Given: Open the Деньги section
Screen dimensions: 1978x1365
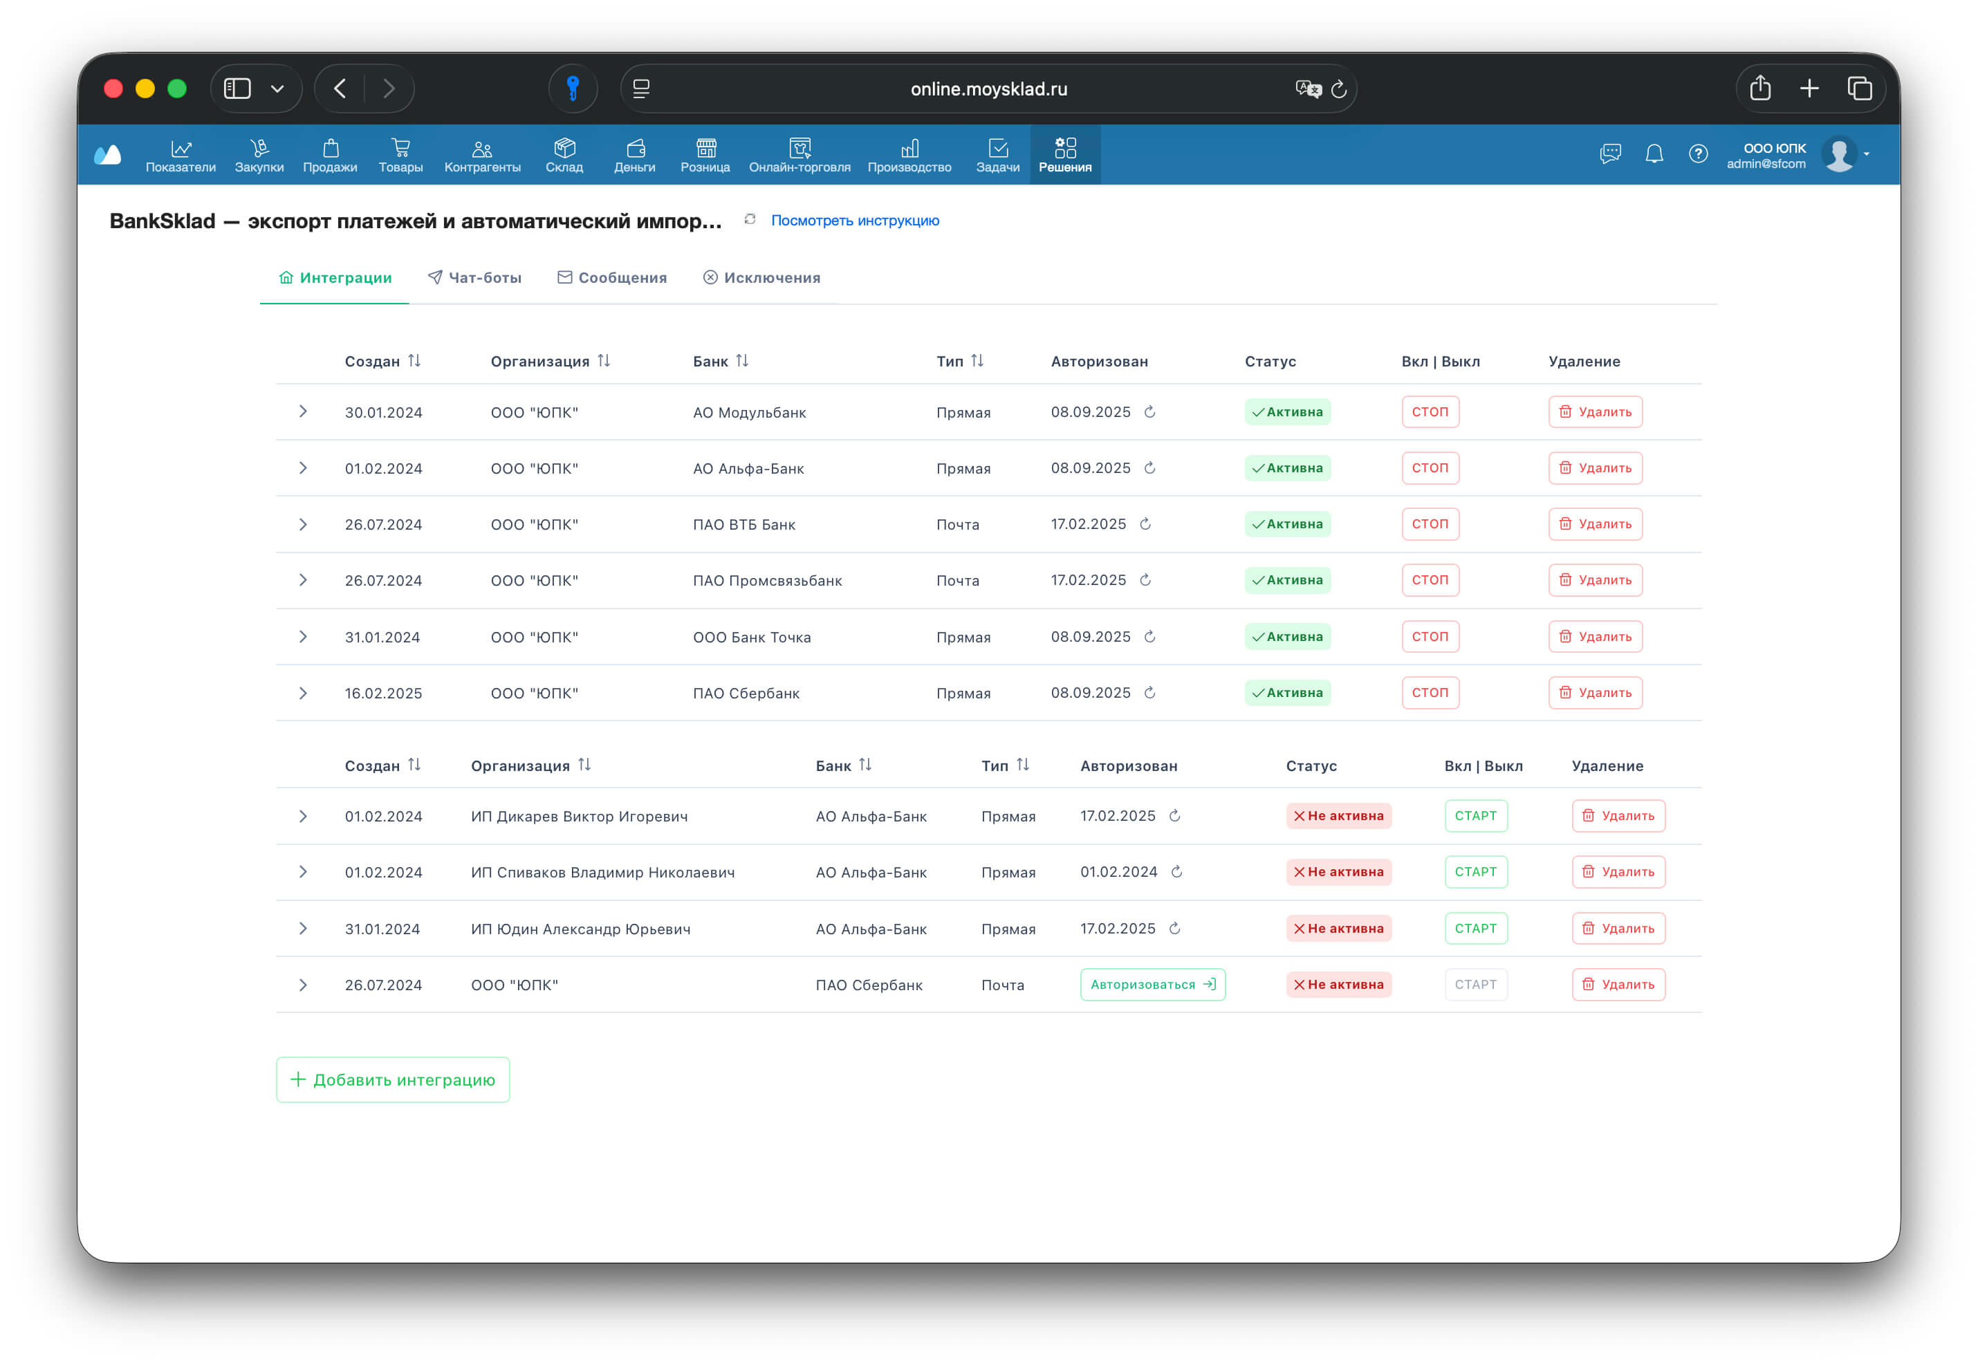Looking at the screenshot, I should point(634,156).
